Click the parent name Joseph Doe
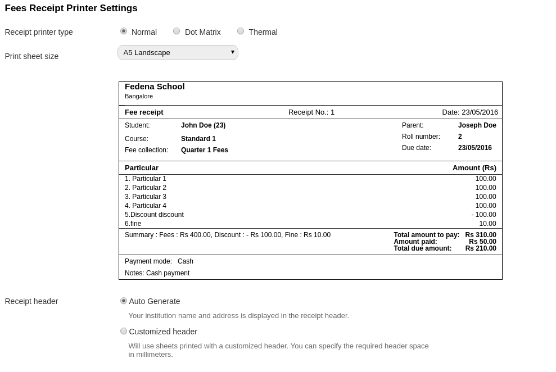The height and width of the screenshot is (372, 556). (x=477, y=125)
